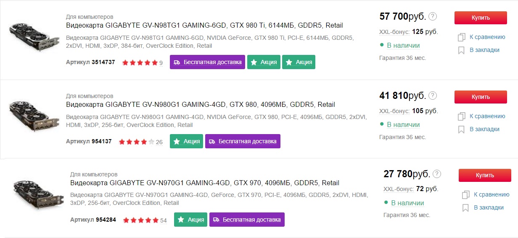Click XXL-бонус label for 105 руб. item
518x238 pixels.
click(x=394, y=111)
